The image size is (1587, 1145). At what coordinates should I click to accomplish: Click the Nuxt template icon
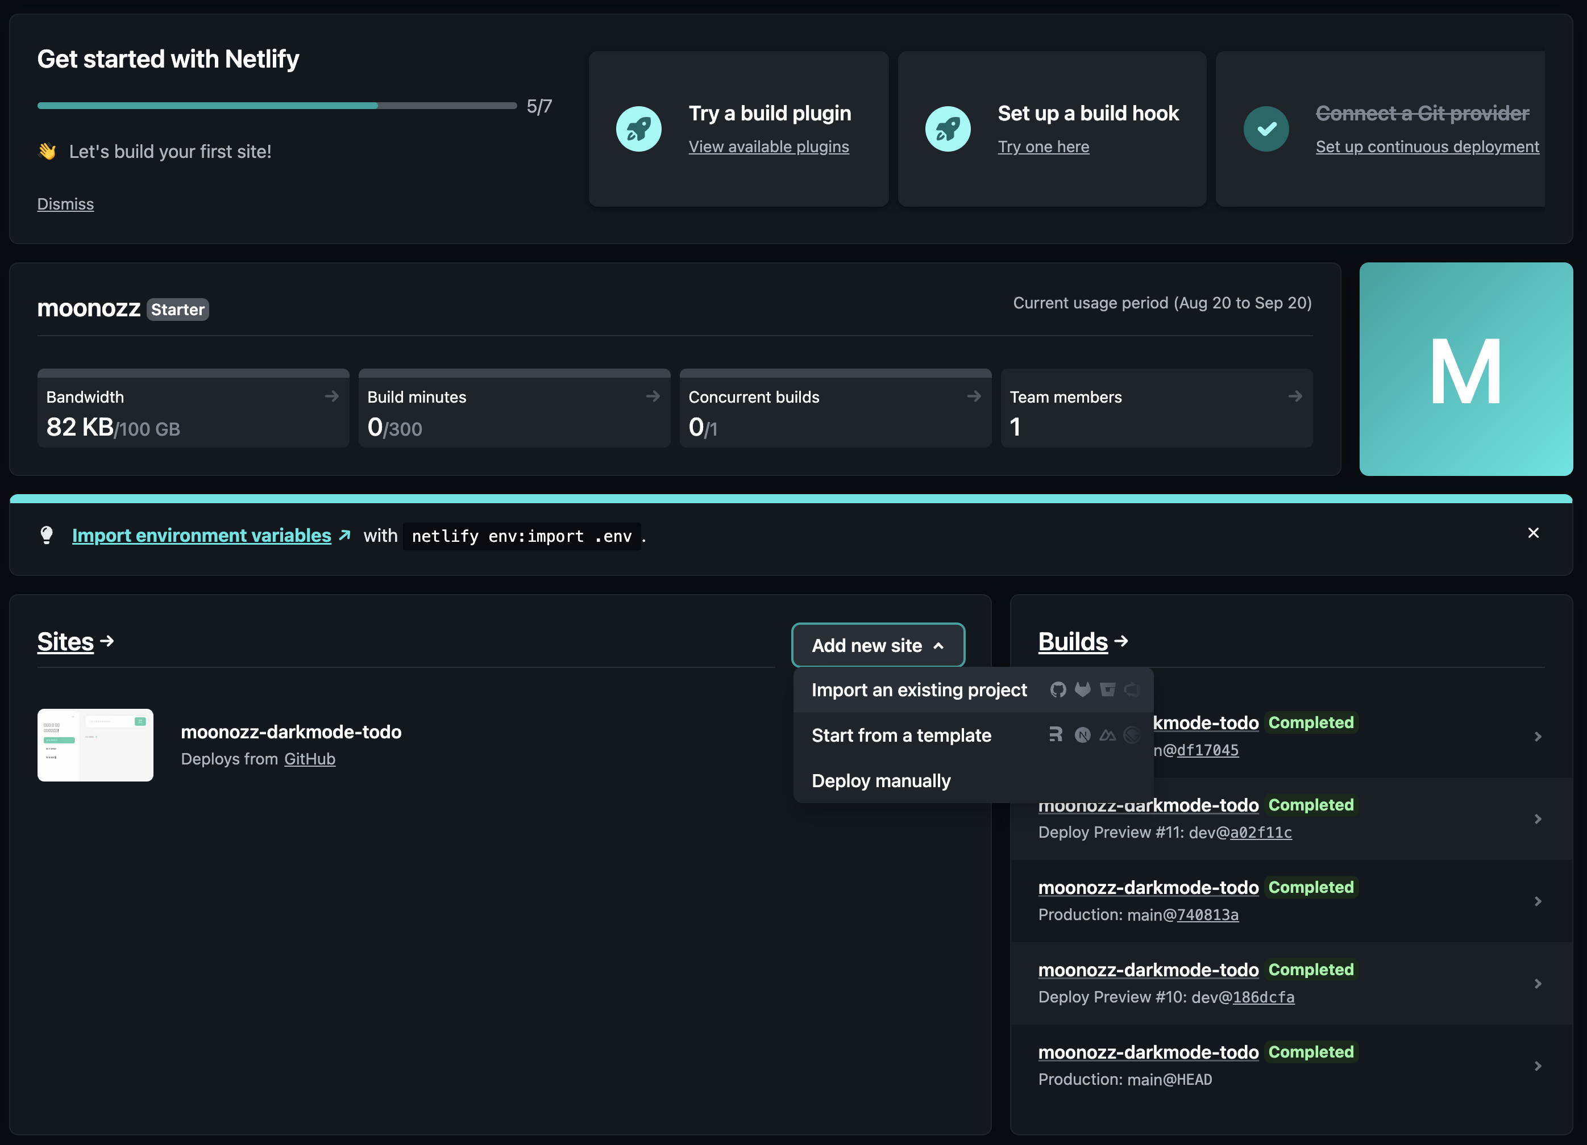pos(1107,735)
